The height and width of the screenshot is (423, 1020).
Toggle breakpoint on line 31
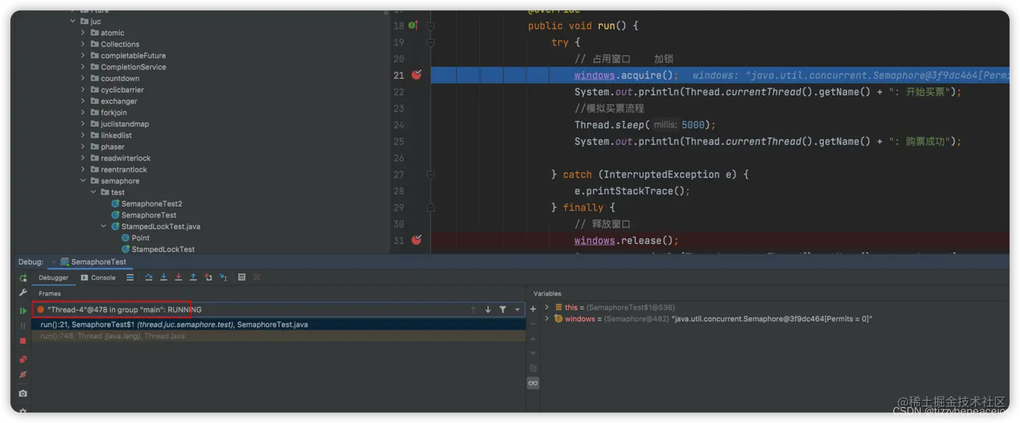[416, 240]
